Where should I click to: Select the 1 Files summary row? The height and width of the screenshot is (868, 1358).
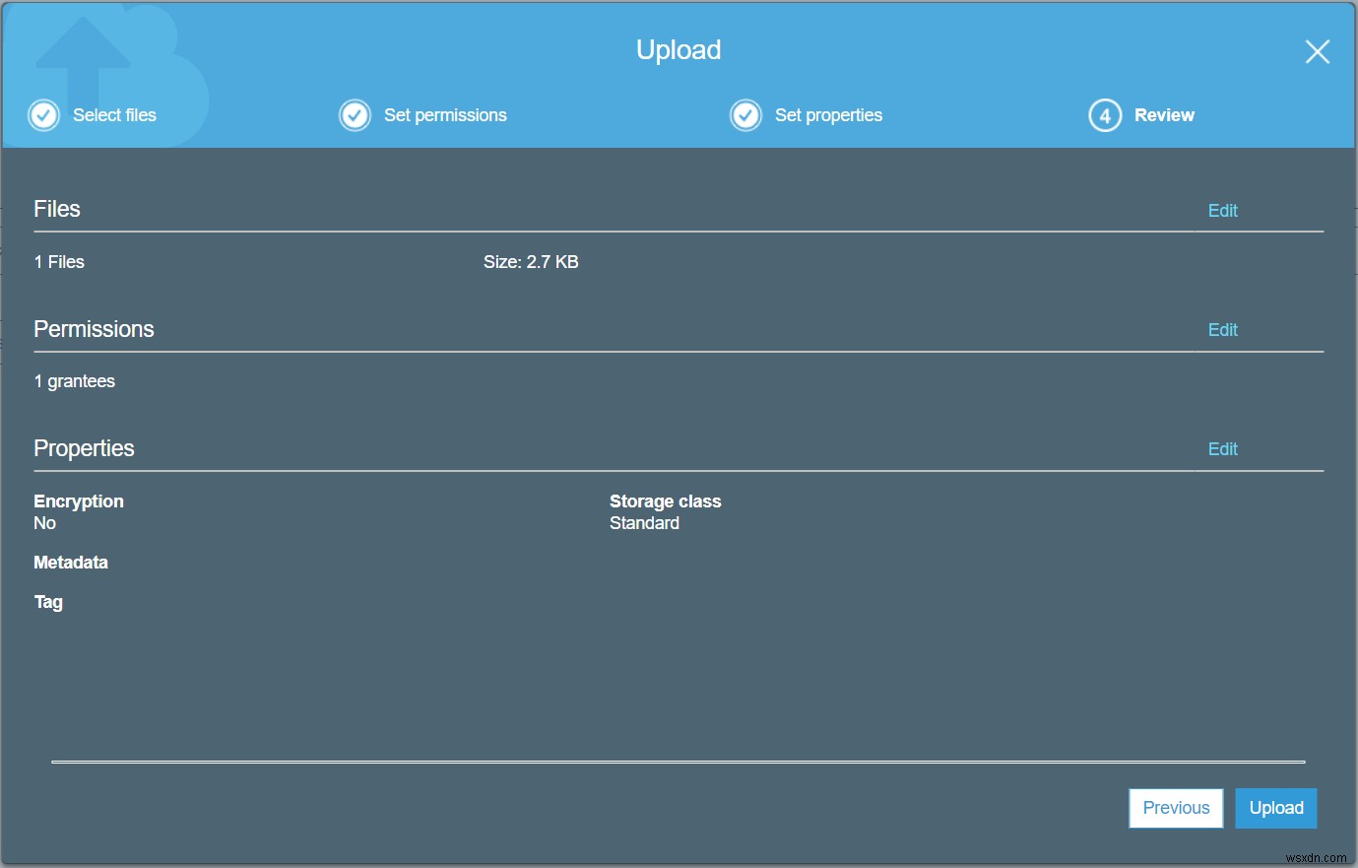(x=58, y=261)
